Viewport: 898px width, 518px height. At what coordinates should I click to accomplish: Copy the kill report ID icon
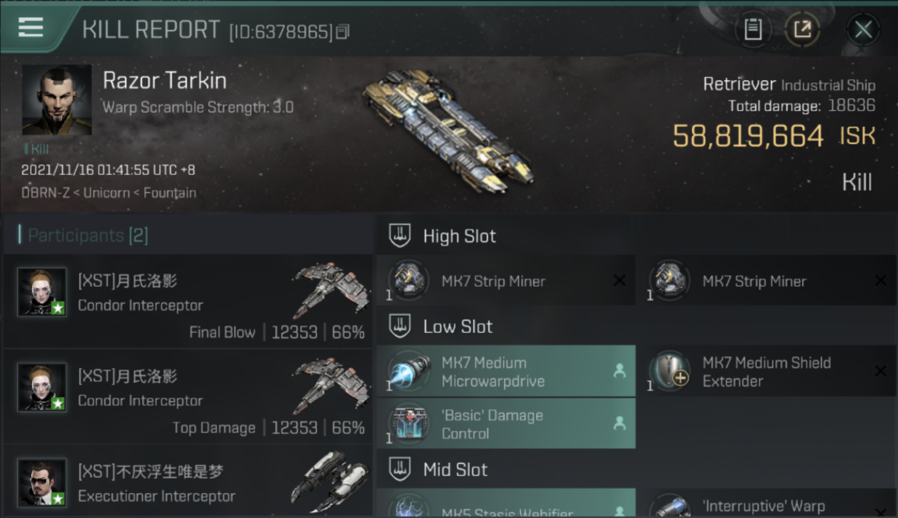(343, 32)
